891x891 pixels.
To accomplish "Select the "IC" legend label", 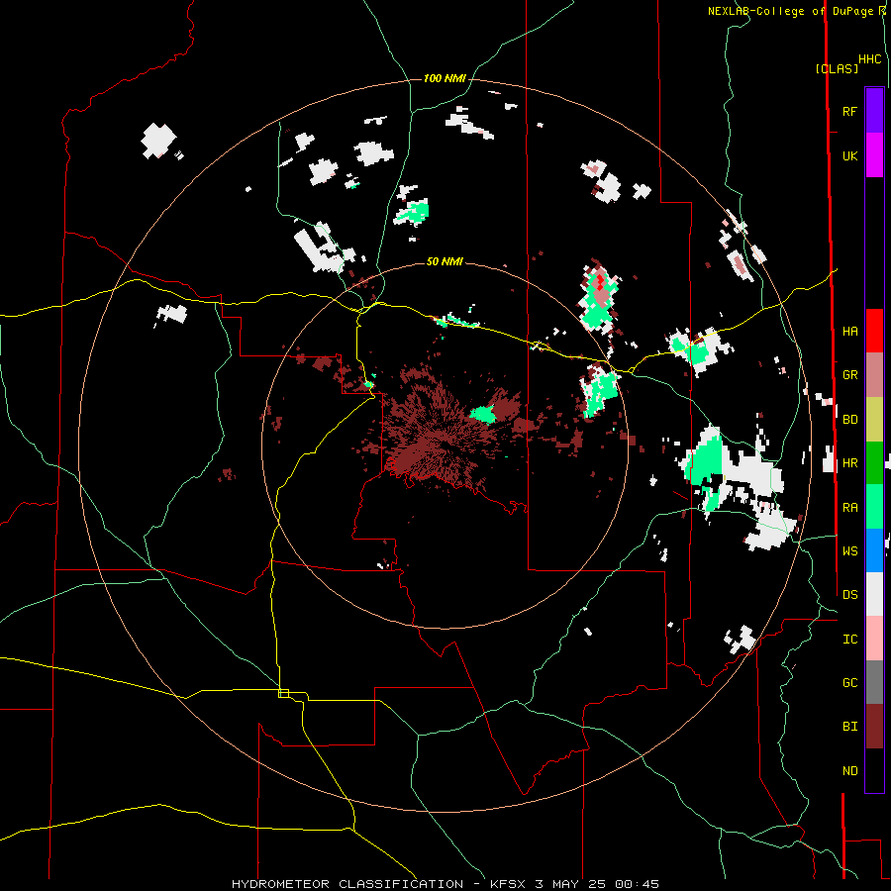I will click(849, 640).
